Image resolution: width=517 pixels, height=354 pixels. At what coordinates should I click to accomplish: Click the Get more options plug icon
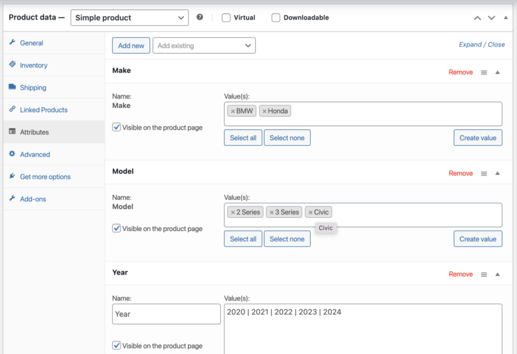[x=12, y=176]
